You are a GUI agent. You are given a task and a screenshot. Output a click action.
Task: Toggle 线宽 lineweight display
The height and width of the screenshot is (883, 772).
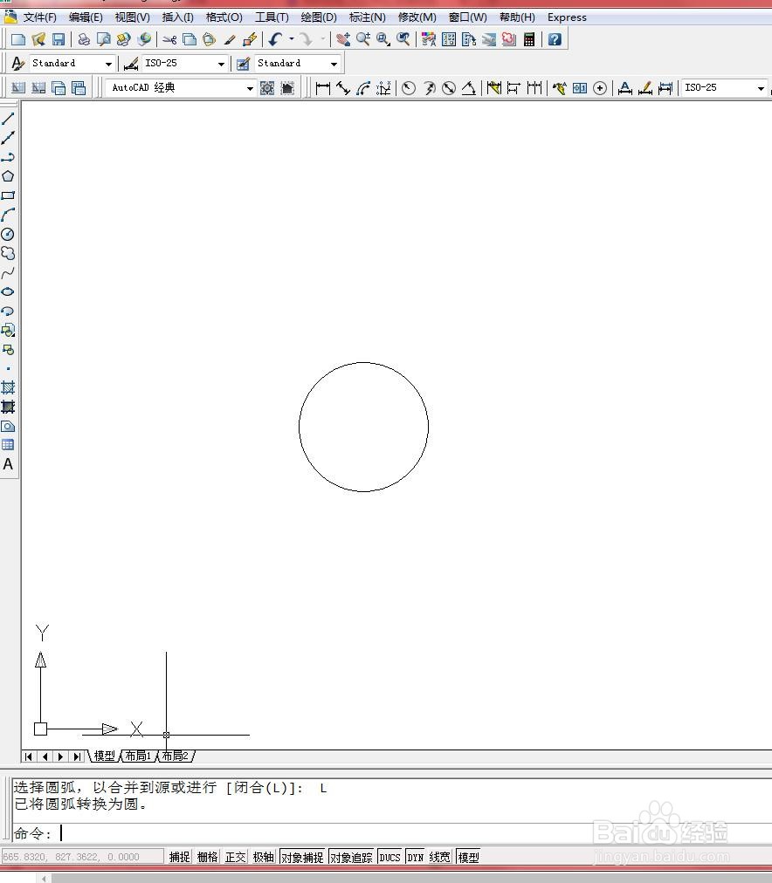tap(440, 857)
